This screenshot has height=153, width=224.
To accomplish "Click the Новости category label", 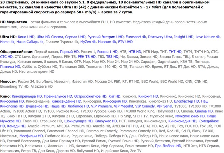I will click(x=8, y=82).
